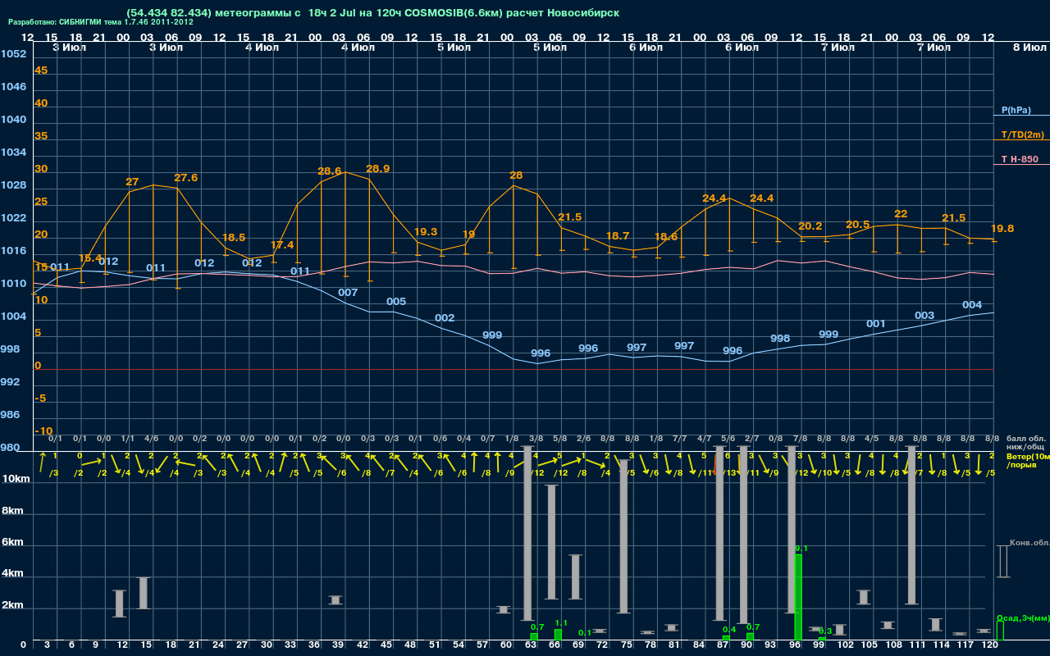Viewport: 1050px width, 656px height.
Task: Click the convective cloud legend symbol
Action: [x=1002, y=561]
